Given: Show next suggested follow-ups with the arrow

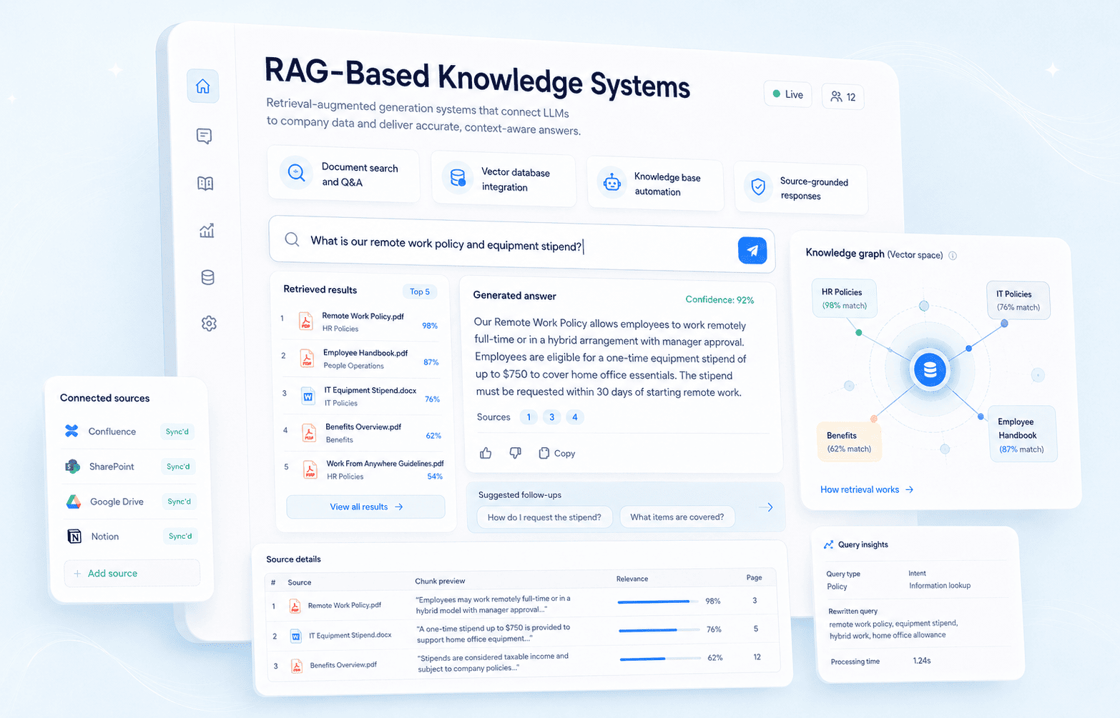Looking at the screenshot, I should (x=766, y=507).
